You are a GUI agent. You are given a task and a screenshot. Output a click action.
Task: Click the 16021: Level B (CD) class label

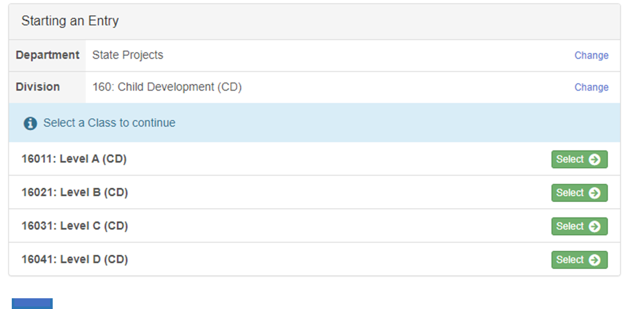75,192
